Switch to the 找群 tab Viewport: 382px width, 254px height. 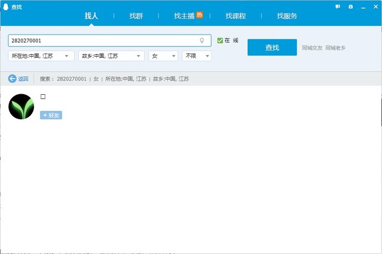(136, 16)
